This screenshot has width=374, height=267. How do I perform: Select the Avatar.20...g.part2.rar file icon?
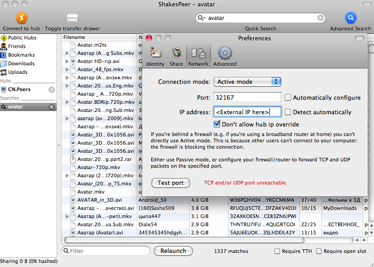coord(73,159)
